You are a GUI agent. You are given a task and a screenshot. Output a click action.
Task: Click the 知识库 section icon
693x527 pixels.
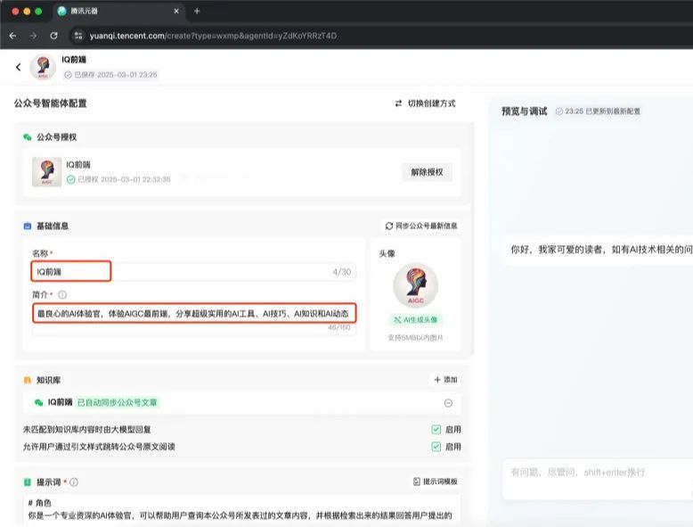(28, 380)
